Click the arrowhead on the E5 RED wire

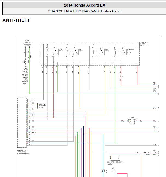tap(38, 108)
